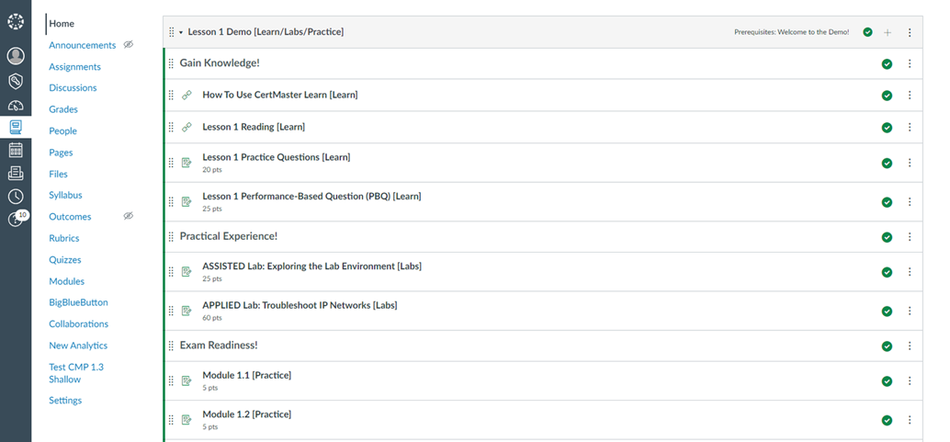Open the options menu for the Lesson 1 Demo module
Viewport: 950px width, 442px height.
910,32
